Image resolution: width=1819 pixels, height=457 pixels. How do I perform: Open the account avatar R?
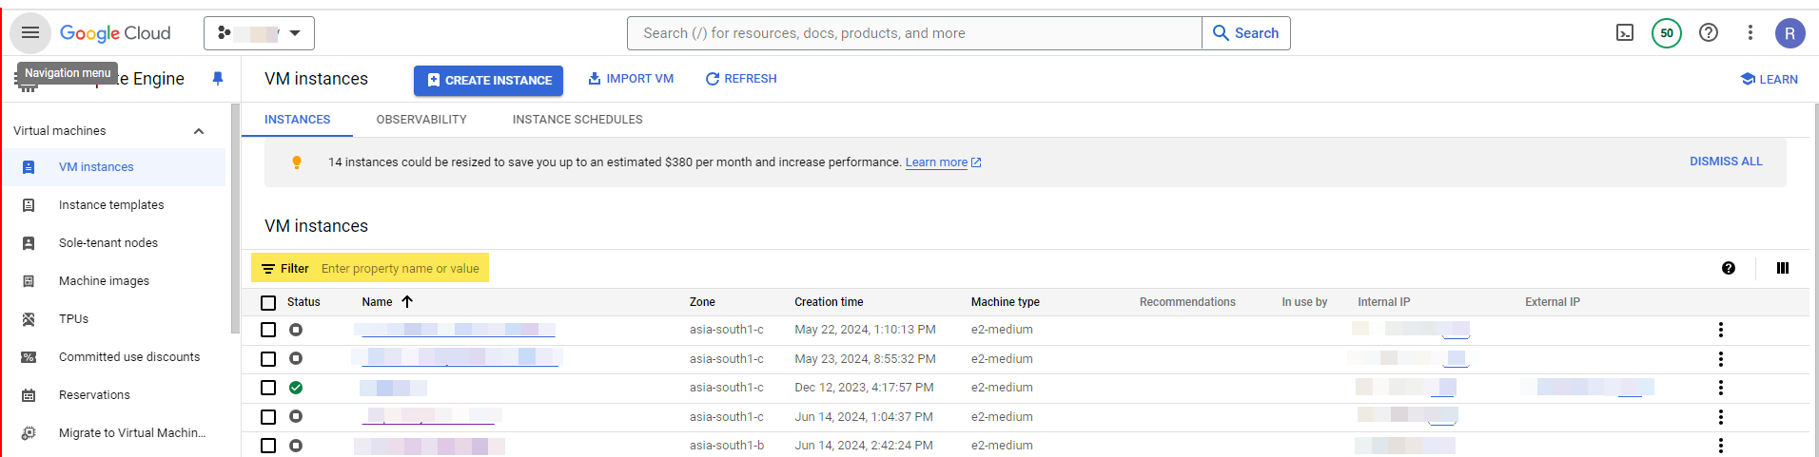pyautogui.click(x=1790, y=33)
